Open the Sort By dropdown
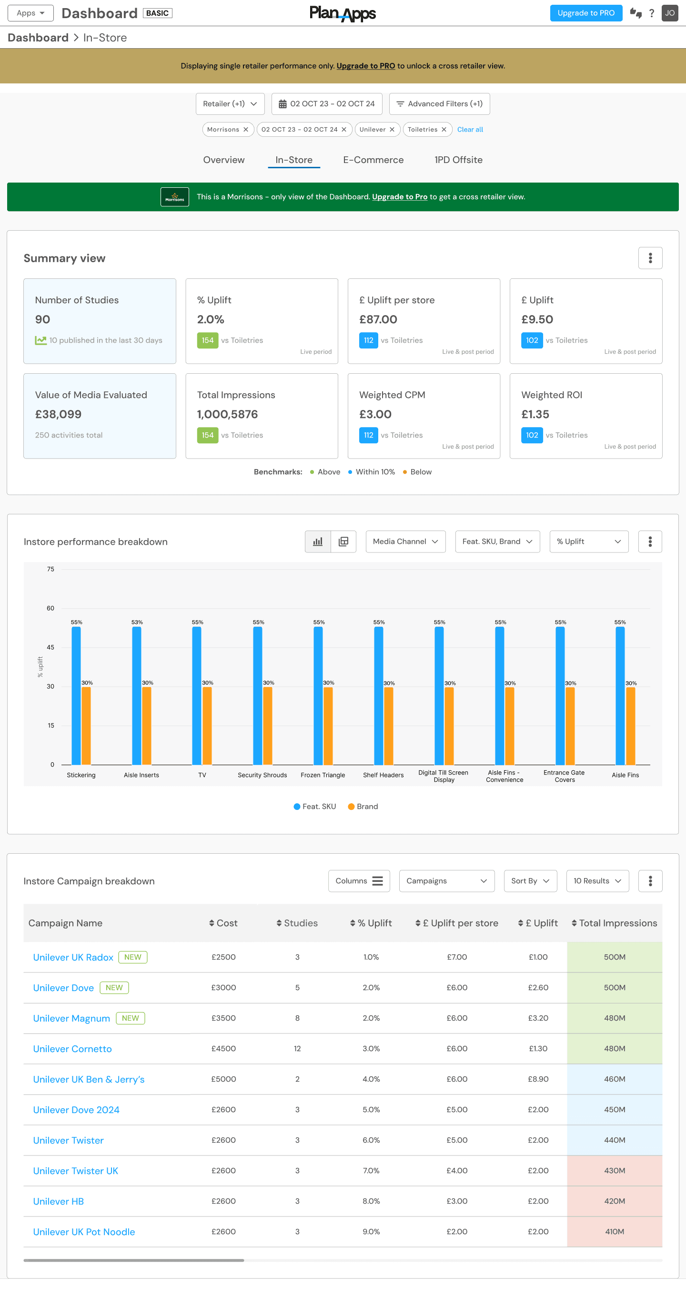Viewport: 686px width, 1298px height. click(x=530, y=881)
